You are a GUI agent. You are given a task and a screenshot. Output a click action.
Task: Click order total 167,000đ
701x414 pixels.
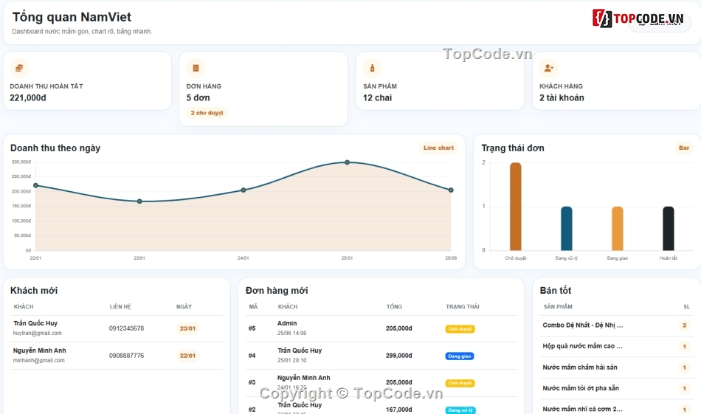(x=398, y=410)
